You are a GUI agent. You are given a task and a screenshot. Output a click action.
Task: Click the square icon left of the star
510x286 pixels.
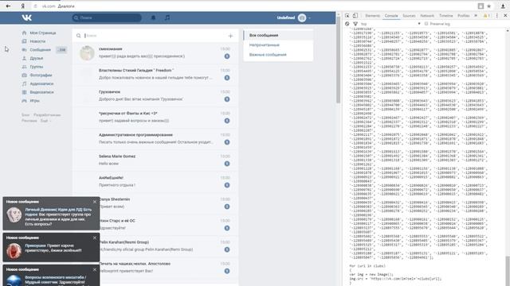pyautogui.click(x=481, y=6)
